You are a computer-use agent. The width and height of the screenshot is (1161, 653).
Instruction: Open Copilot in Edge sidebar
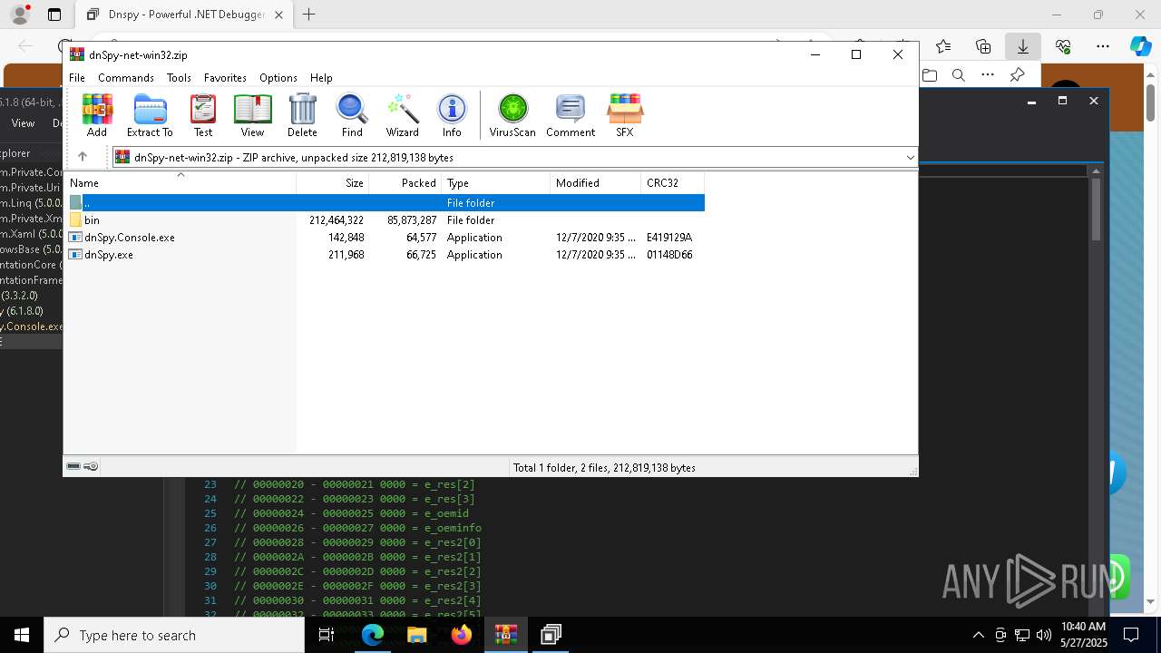click(1140, 46)
